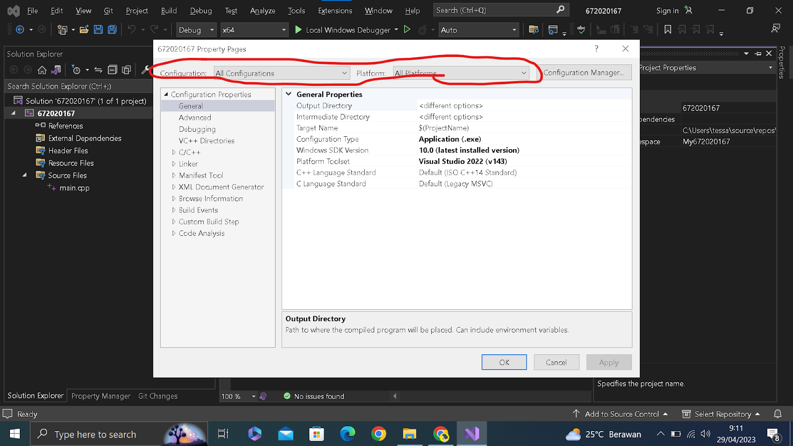This screenshot has height=446, width=793.
Task: Open Google Chrome from the taskbar
Action: coord(379,434)
